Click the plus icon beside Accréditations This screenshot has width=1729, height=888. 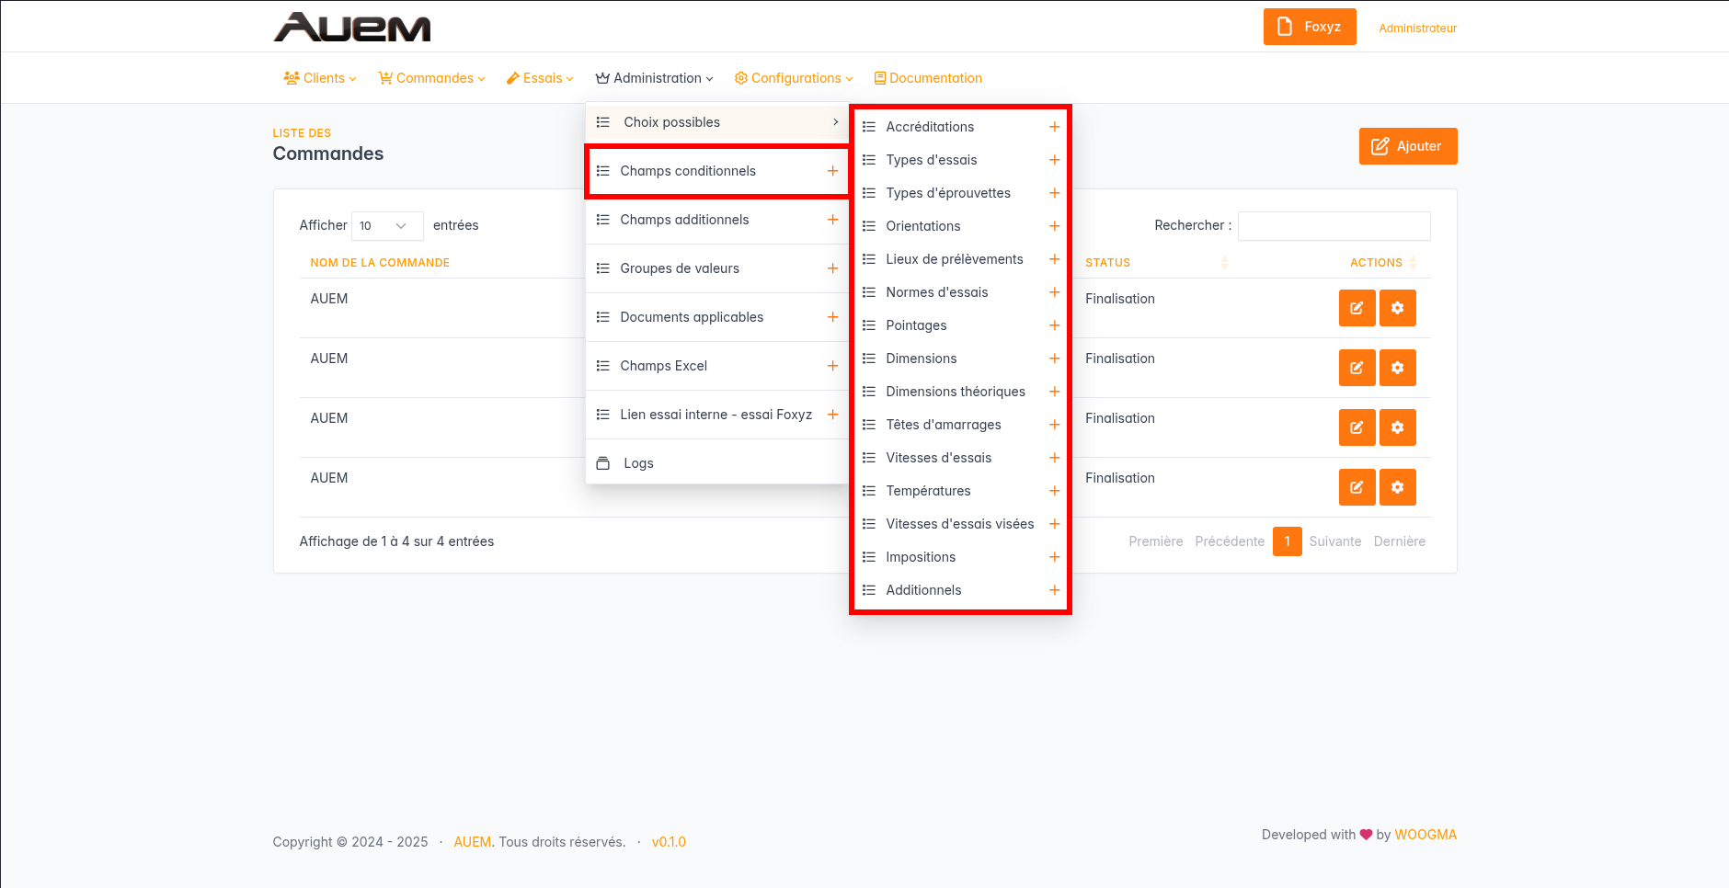(x=1054, y=127)
